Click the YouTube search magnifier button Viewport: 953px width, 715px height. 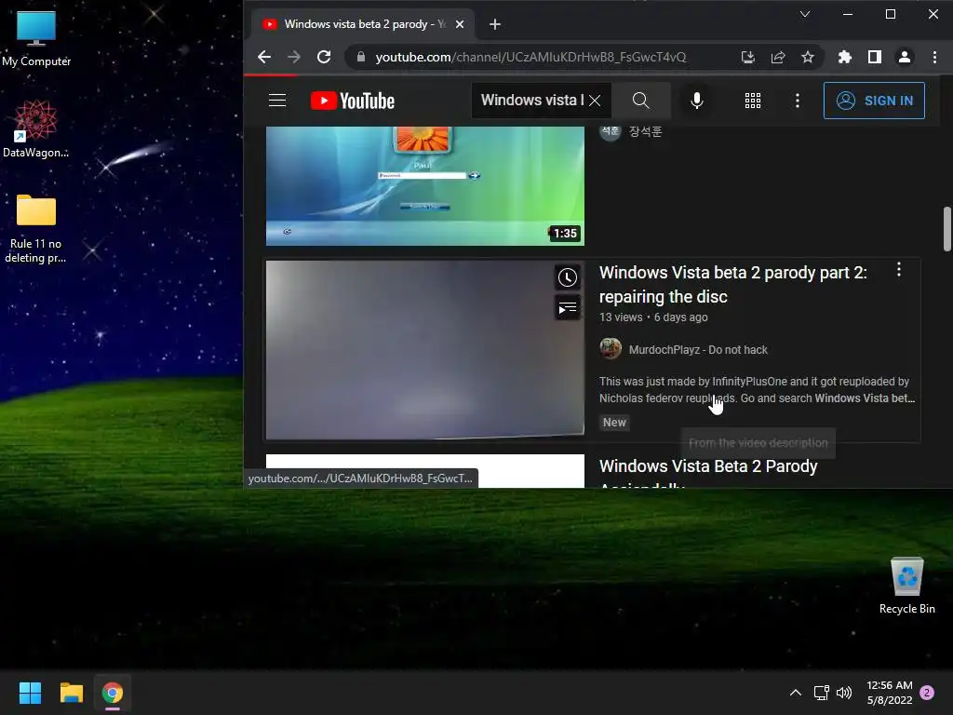(640, 101)
